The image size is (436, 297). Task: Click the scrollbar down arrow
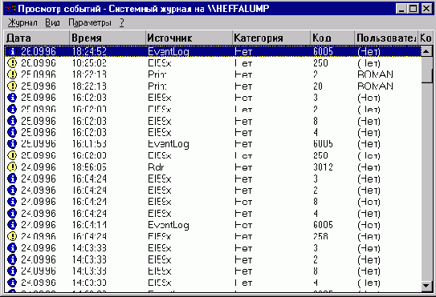coord(426,286)
